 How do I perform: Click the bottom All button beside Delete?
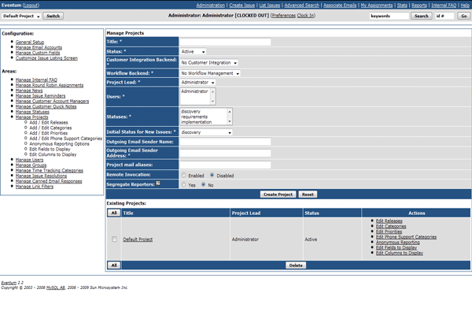(114, 265)
